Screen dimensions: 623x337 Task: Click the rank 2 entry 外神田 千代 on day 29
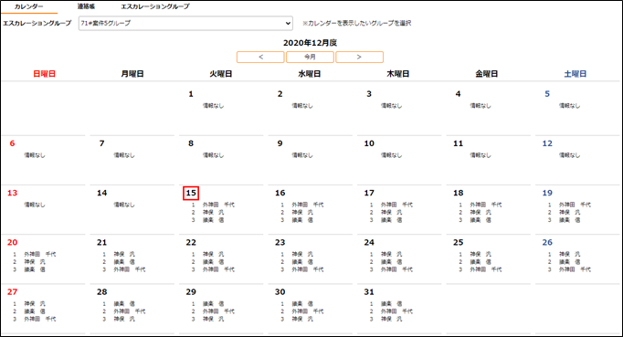[218, 311]
